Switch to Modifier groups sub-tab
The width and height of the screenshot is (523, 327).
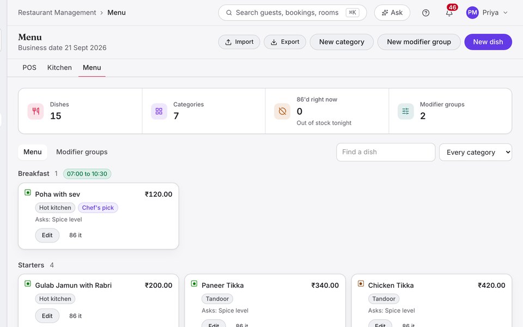pos(82,152)
